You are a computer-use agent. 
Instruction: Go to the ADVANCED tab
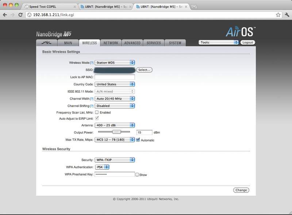click(x=132, y=43)
